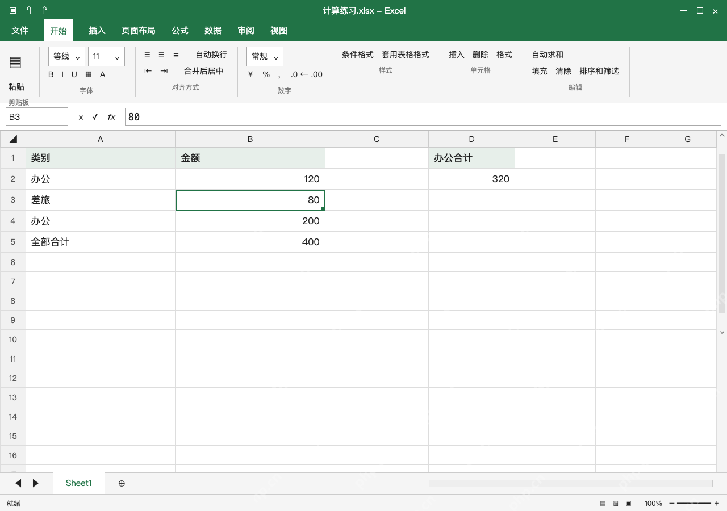Open the cell borders icon

coord(89,74)
